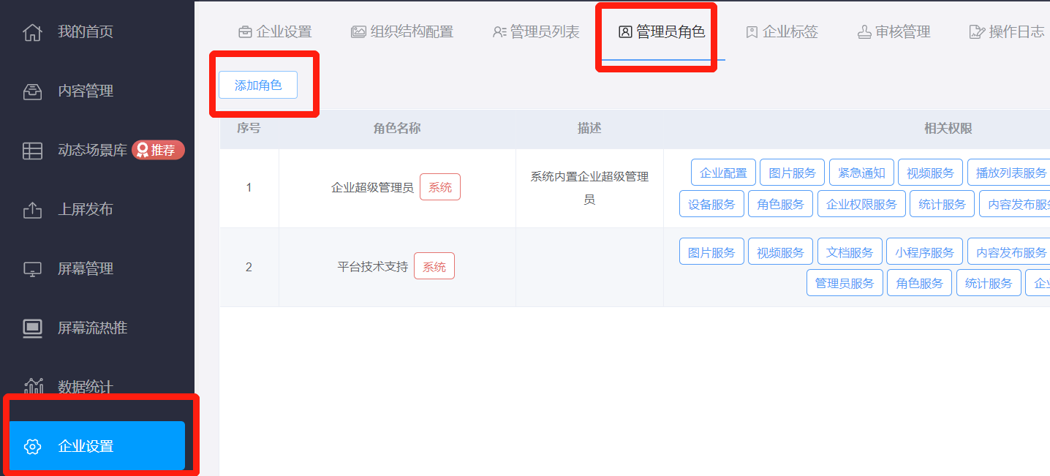Go to the 操作日志 tab

pos(1007,32)
